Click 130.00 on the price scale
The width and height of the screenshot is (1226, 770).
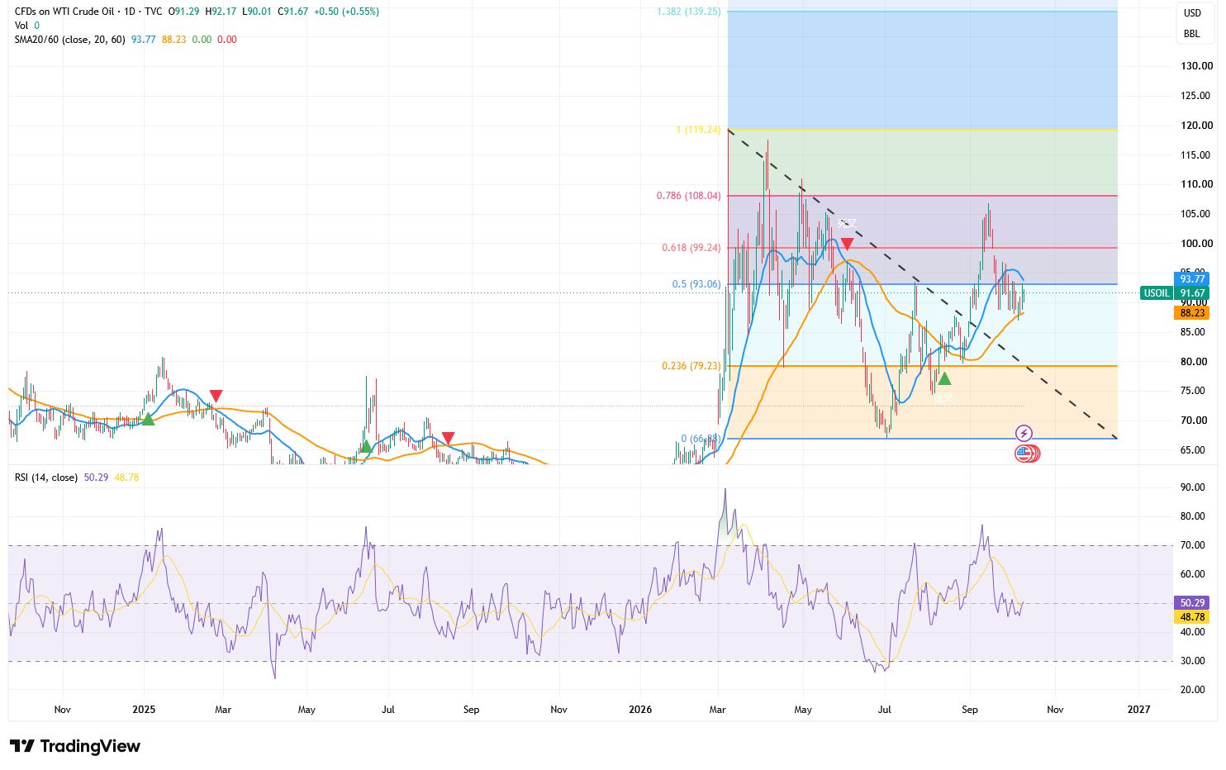tap(1196, 66)
